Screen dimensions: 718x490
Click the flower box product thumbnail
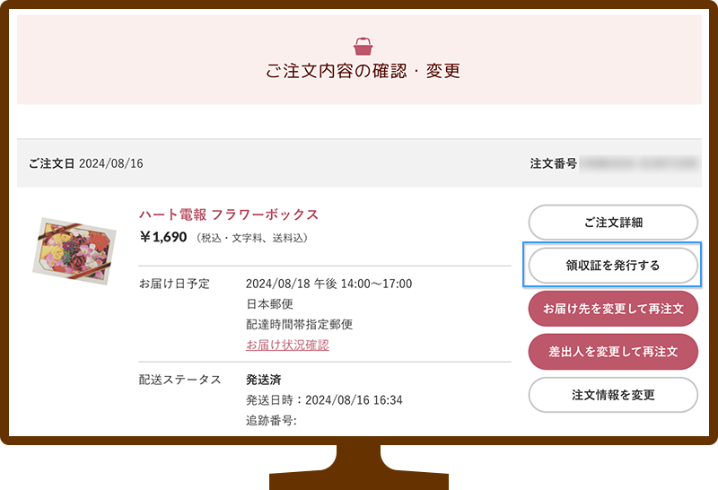(x=74, y=251)
